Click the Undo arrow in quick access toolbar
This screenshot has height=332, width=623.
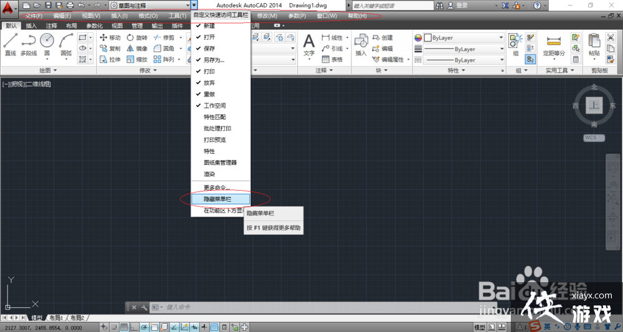point(81,6)
